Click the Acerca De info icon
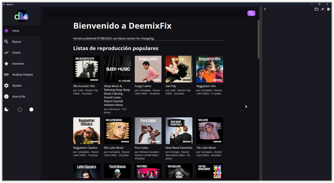Image resolution: width=334 pixels, height=183 pixels. pos(7,96)
